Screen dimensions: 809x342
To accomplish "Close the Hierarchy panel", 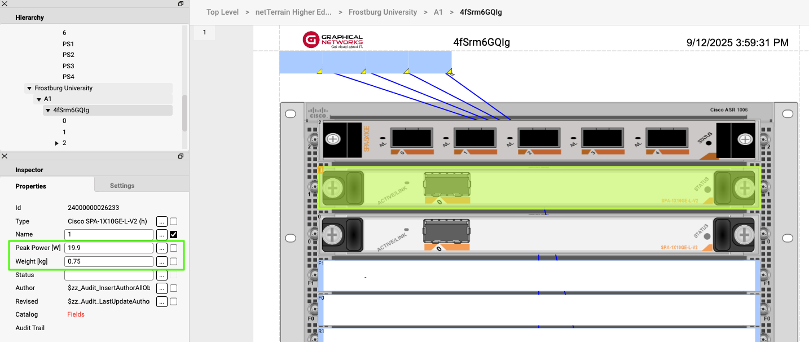I will [5, 4].
